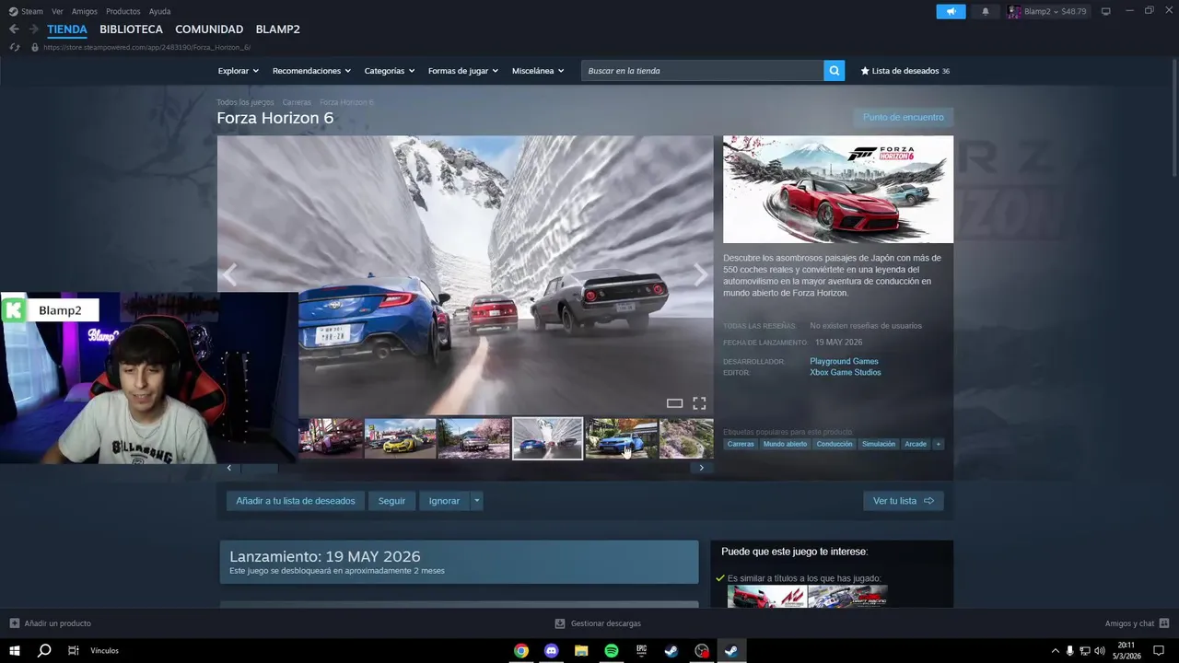Open Blamp2 account dropdown
Image resolution: width=1179 pixels, height=663 pixels.
coord(1047,11)
